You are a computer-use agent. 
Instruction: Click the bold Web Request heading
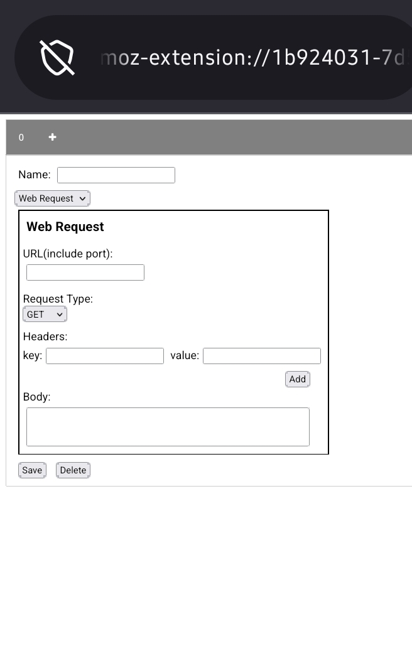[65, 227]
